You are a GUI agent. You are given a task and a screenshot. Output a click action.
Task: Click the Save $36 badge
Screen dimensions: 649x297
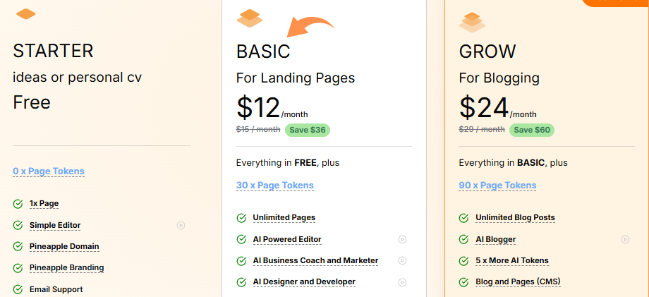[x=308, y=130]
